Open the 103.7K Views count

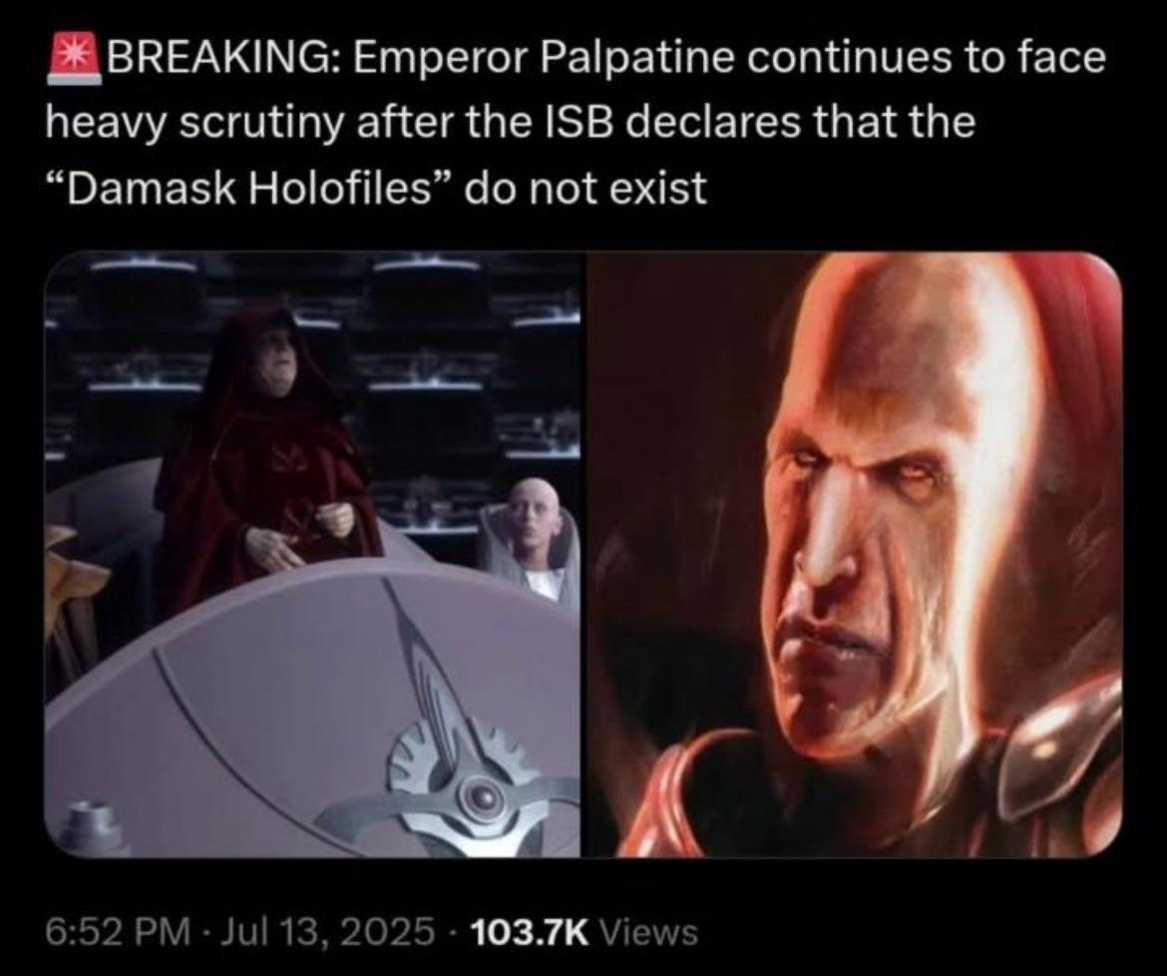(585, 930)
